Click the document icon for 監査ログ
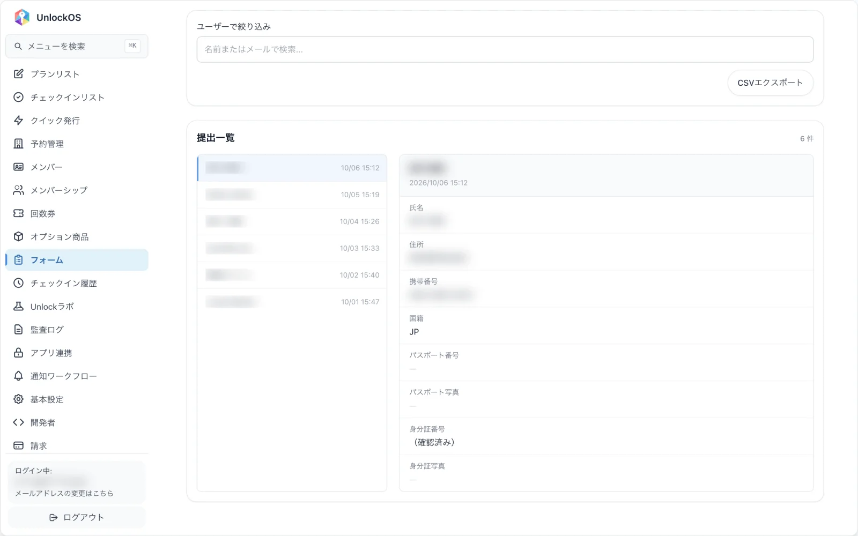Viewport: 858px width, 536px height. [18, 330]
